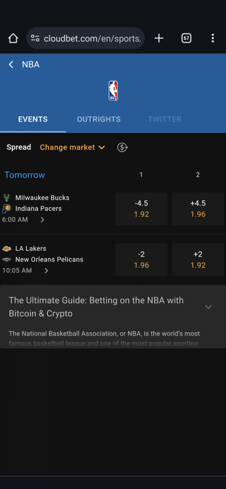
Task: Select the EVENTS tab
Action: [x=33, y=119]
